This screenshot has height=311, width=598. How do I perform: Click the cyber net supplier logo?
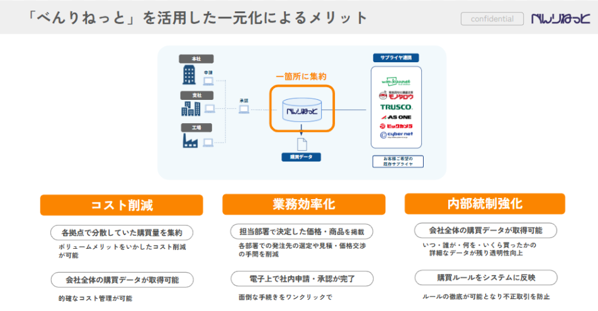(x=396, y=135)
